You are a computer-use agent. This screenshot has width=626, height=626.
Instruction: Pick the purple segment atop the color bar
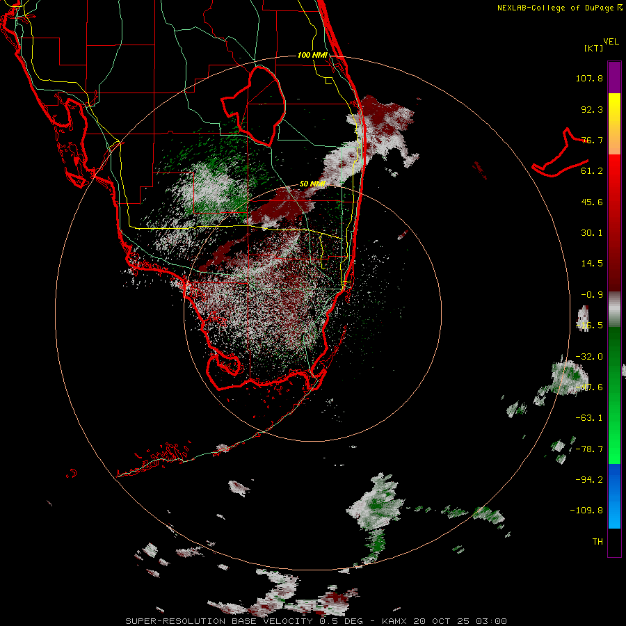pyautogui.click(x=614, y=77)
